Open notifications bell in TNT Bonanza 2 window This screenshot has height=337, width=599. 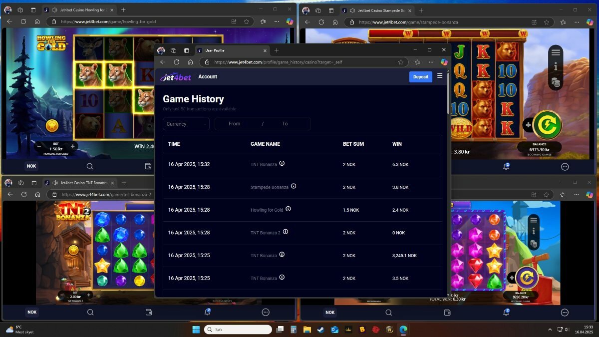pyautogui.click(x=207, y=312)
